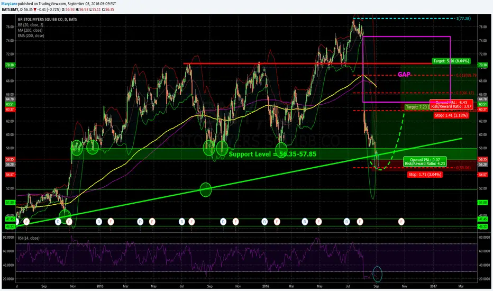
Task: Click the red down-triangle price change icon
Action: 35,10
